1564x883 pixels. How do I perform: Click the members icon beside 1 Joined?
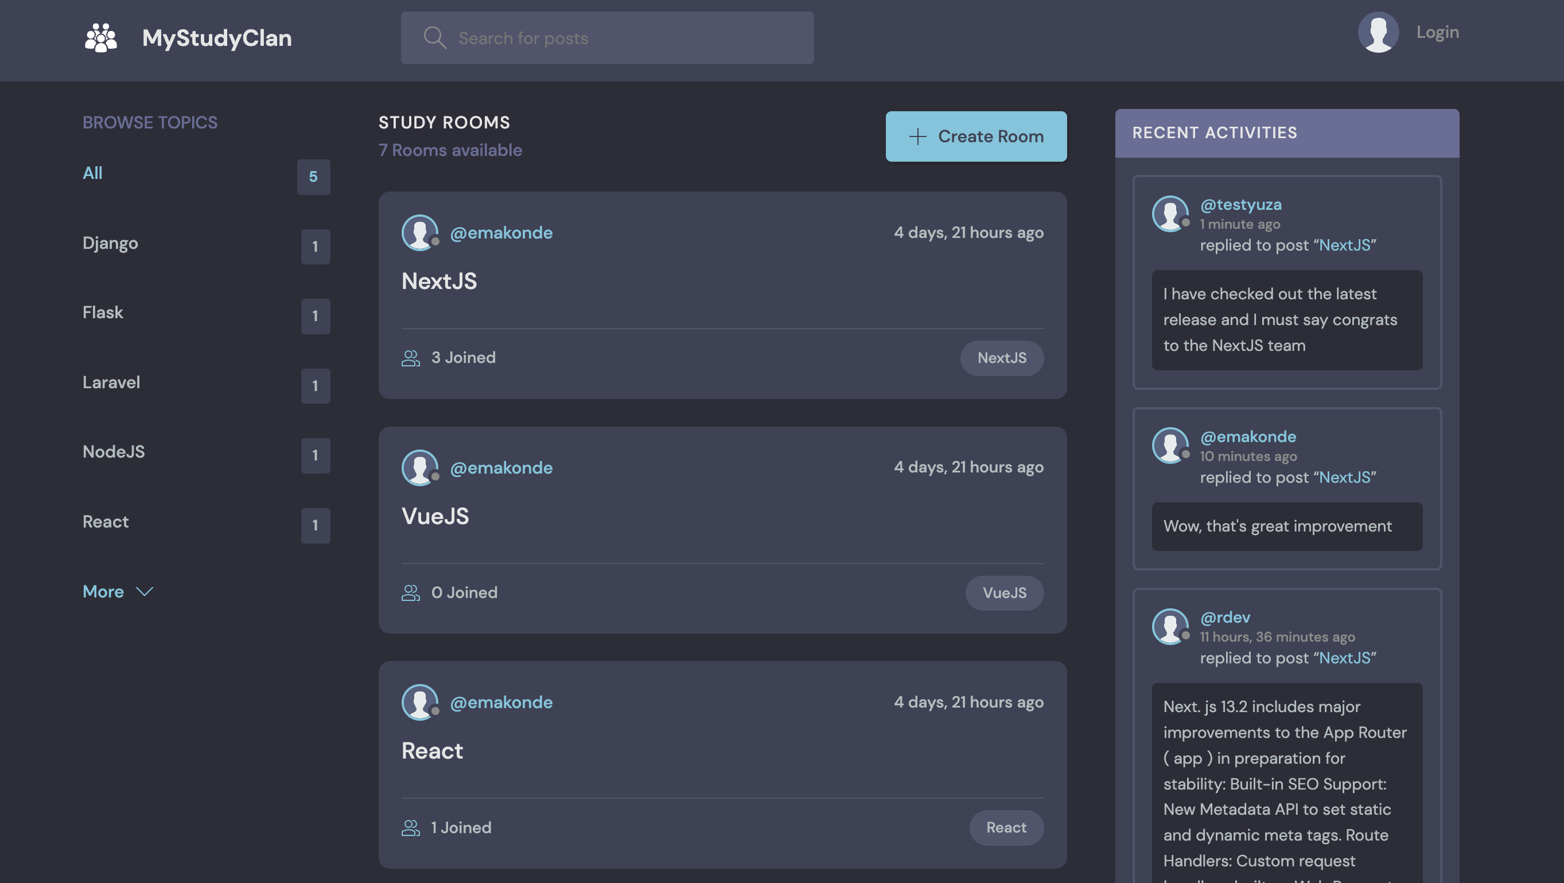coord(410,827)
